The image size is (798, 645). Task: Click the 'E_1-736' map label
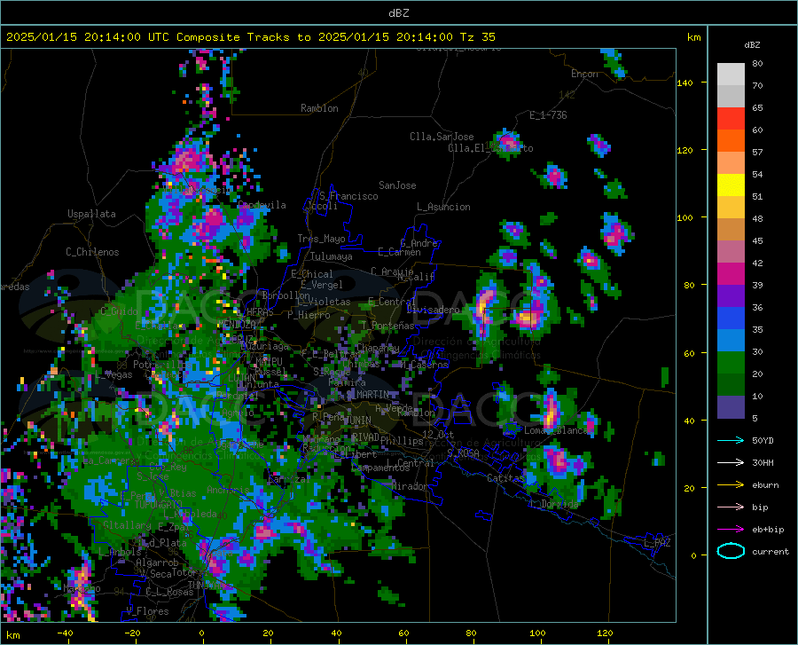[548, 115]
